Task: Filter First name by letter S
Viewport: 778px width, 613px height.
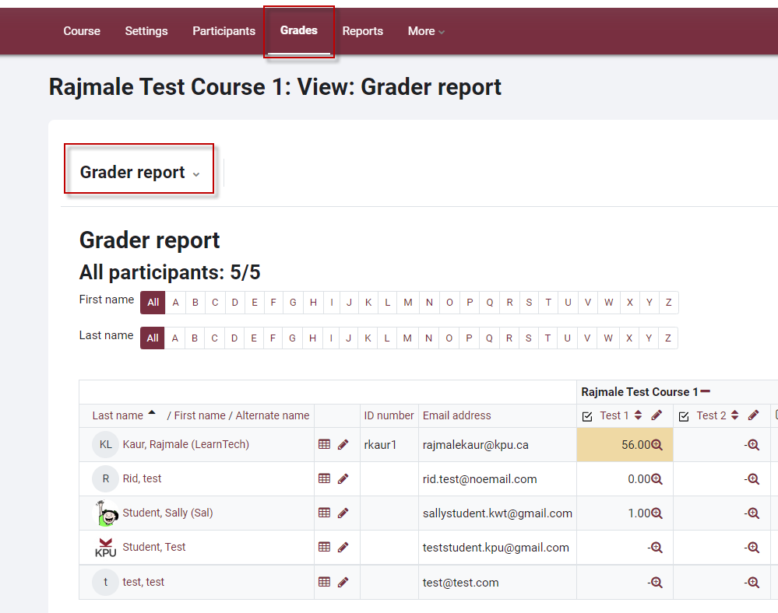Action: (x=529, y=303)
